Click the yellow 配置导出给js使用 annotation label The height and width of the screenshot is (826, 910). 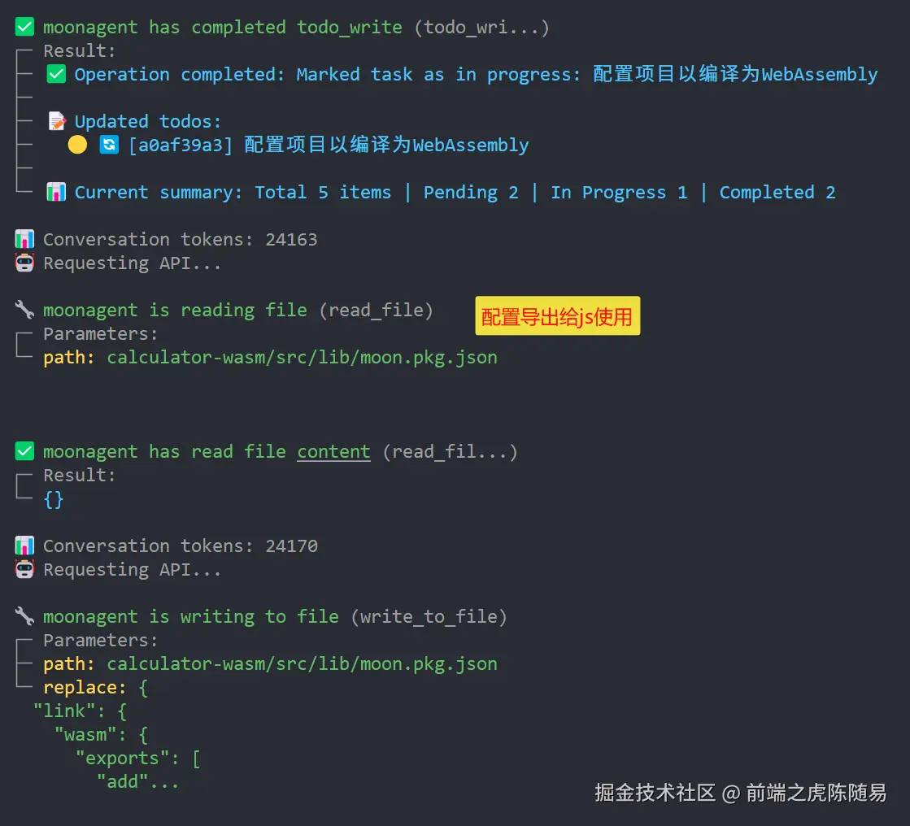coord(557,316)
